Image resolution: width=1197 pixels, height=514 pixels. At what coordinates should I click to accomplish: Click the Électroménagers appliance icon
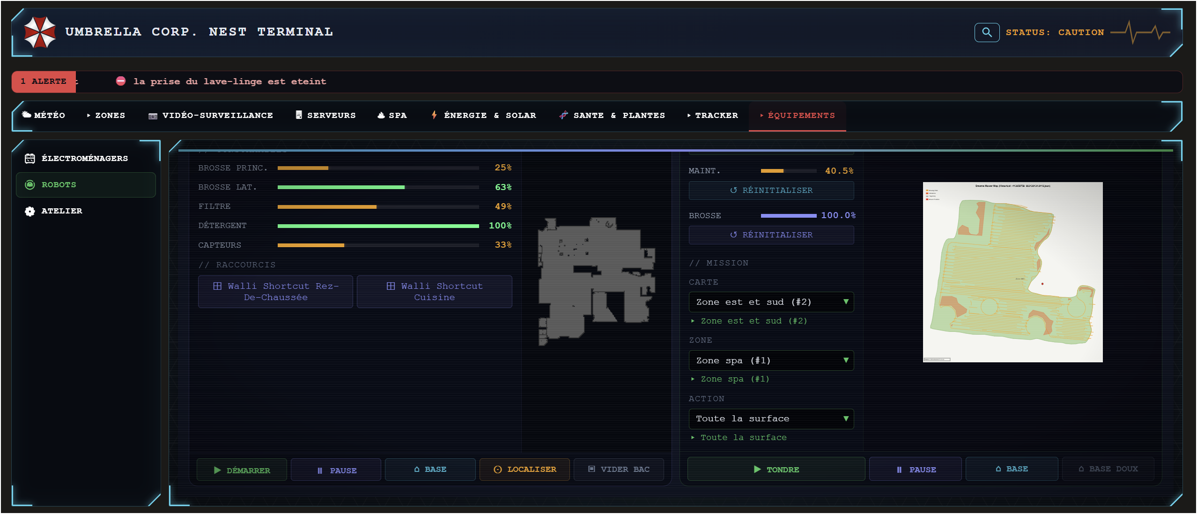click(30, 158)
